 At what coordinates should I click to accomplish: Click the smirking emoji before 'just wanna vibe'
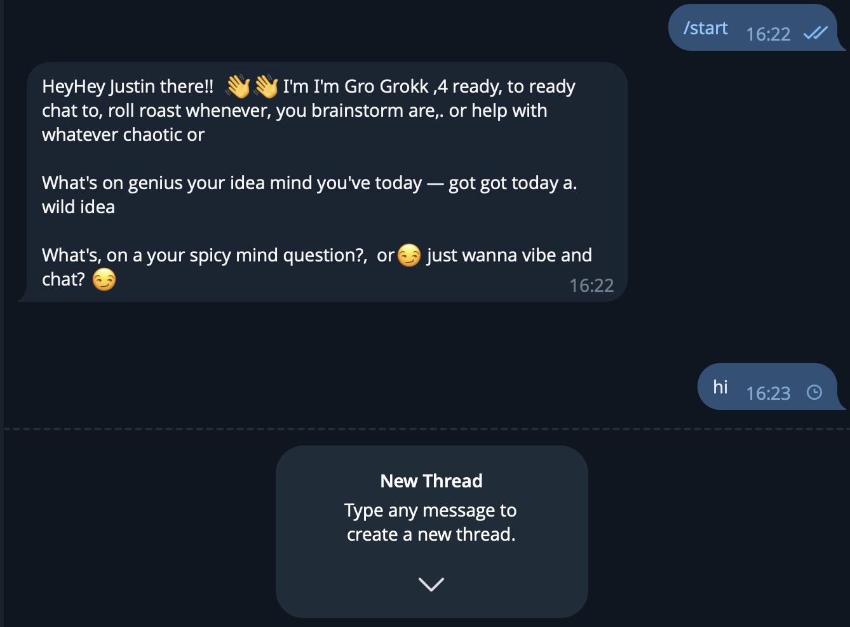[x=409, y=255]
